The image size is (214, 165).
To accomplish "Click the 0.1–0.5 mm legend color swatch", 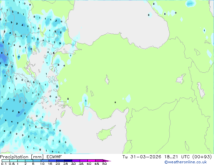I will coord(6,161).
